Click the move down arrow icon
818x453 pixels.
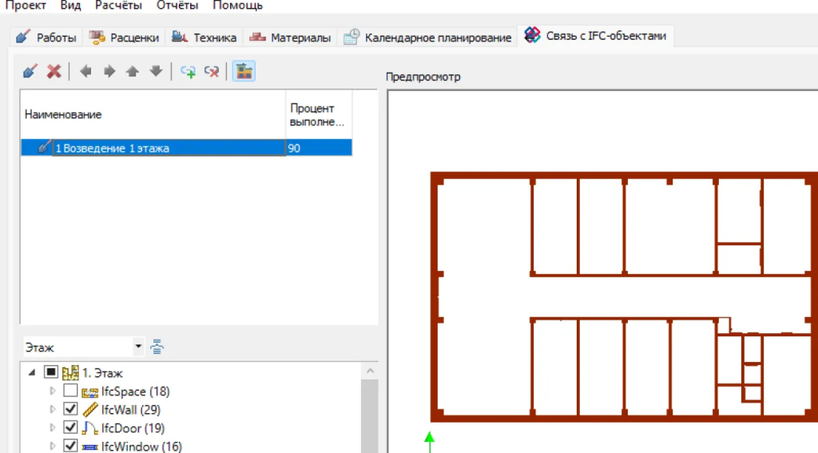point(156,71)
